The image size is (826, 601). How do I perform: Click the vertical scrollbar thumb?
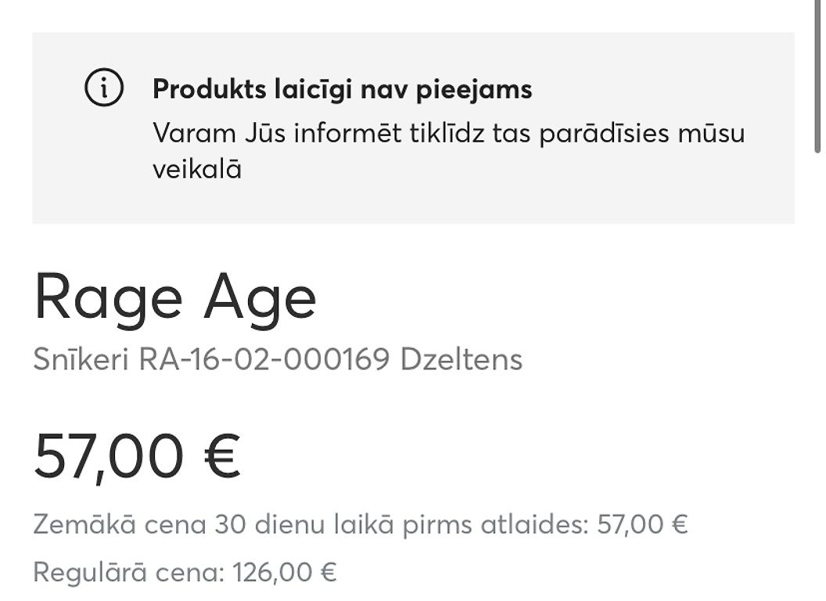(x=818, y=78)
